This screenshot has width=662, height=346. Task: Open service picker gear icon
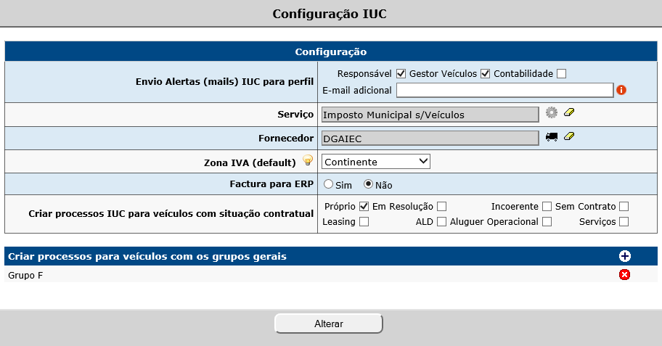(552, 112)
